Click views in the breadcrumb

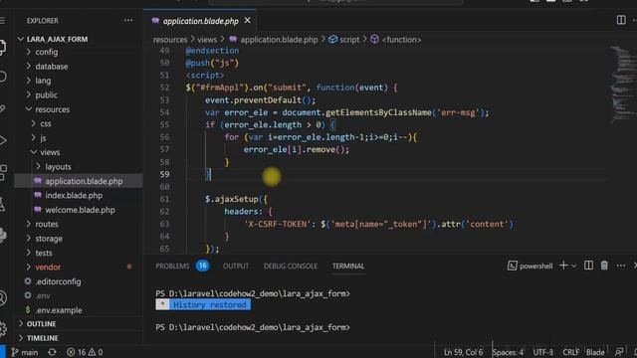tap(207, 40)
